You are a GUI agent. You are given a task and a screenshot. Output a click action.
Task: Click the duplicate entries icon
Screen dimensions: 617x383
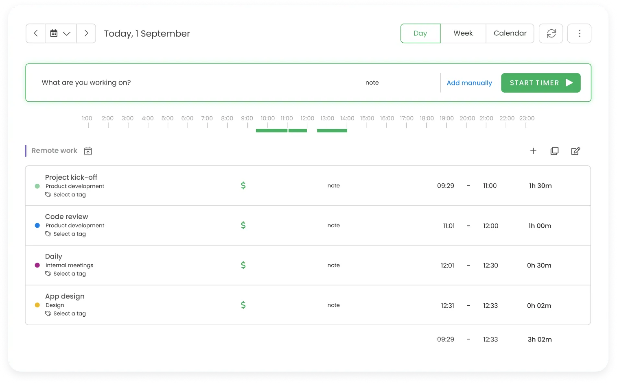tap(554, 151)
